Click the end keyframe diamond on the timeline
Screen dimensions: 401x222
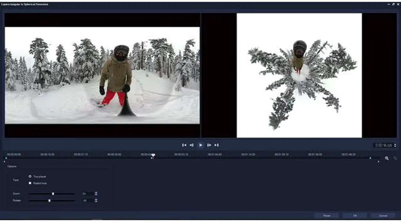pos(370,158)
